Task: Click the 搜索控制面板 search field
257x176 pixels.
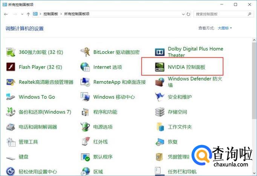Action: [223, 14]
